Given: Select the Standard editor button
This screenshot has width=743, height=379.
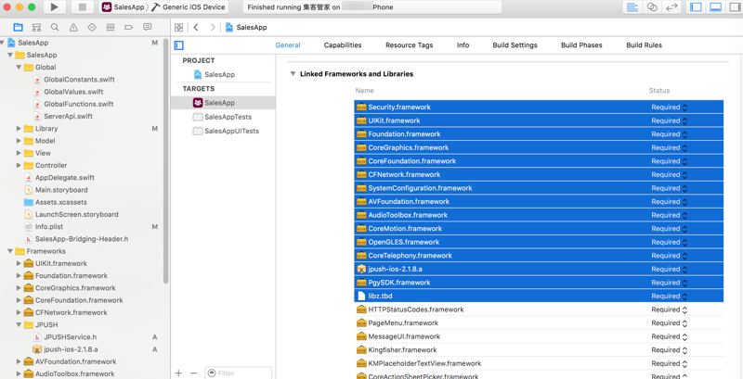Looking at the screenshot, I should point(632,7).
